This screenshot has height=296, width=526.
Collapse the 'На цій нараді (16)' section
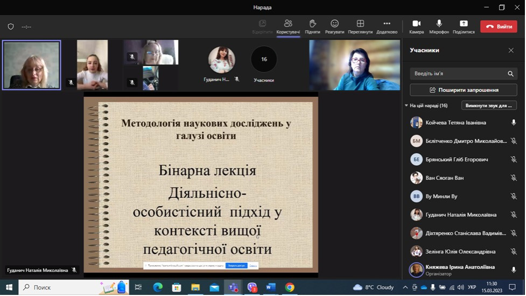click(406, 105)
